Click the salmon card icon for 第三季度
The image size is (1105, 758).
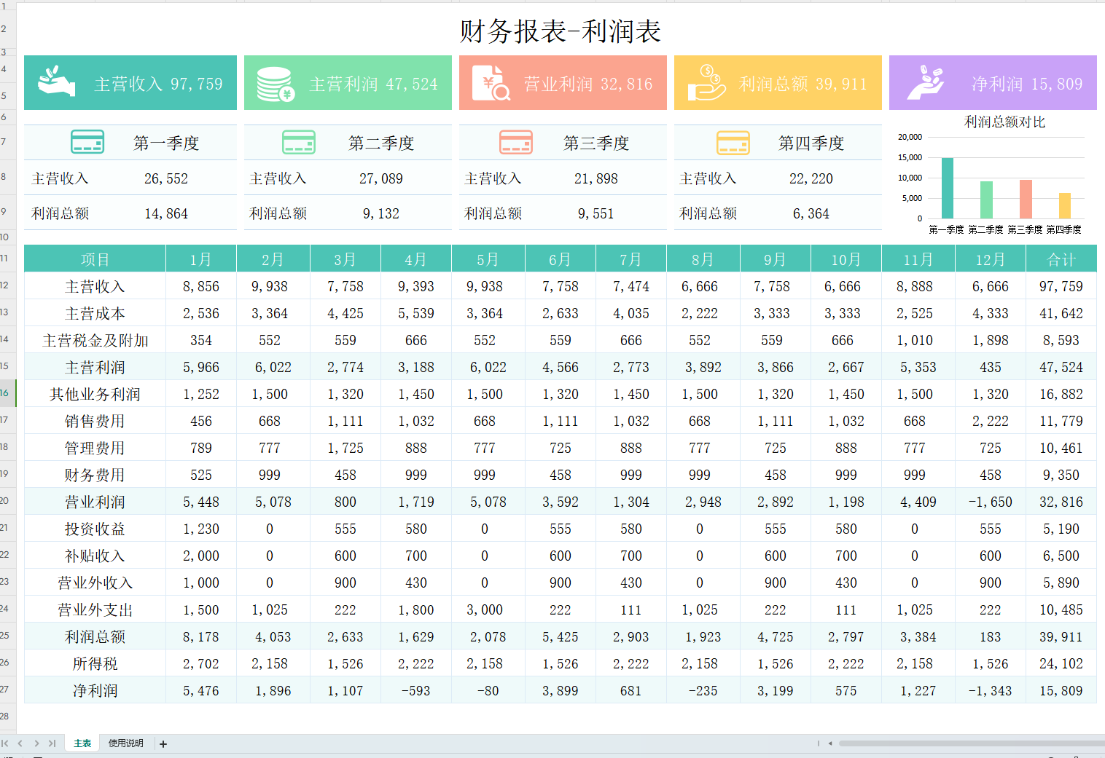click(516, 142)
